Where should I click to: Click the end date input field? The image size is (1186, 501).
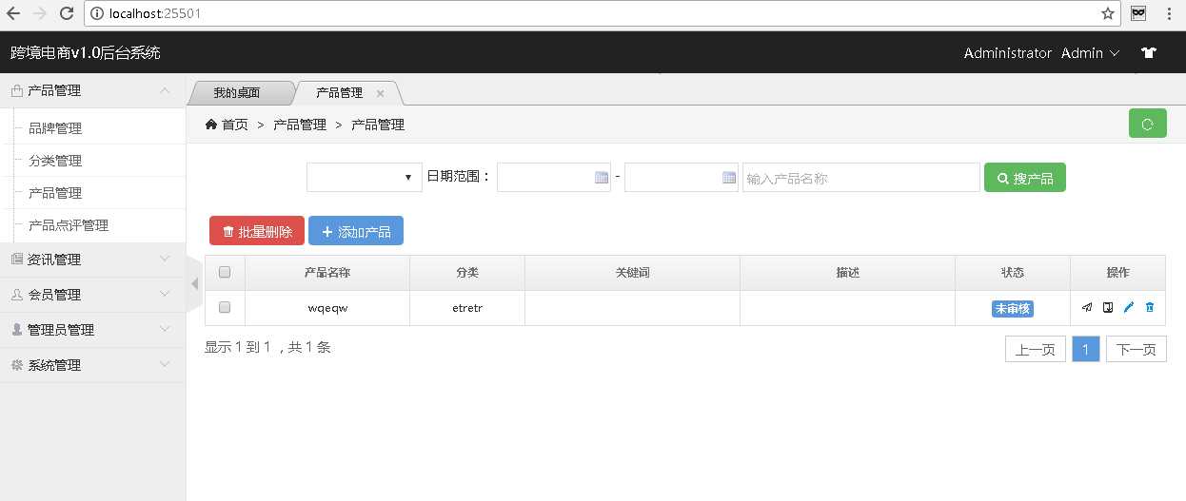point(682,178)
